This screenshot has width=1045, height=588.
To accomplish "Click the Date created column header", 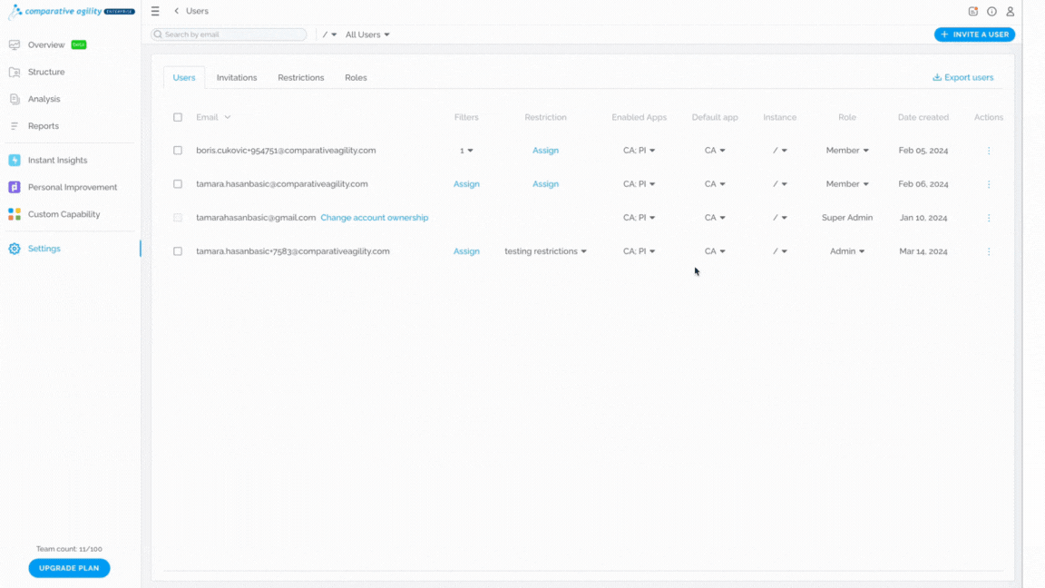I will pos(923,117).
